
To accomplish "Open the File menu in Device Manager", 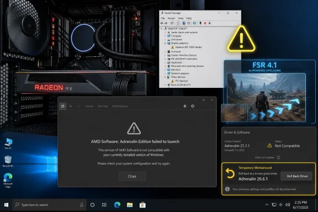I will [x=163, y=18].
